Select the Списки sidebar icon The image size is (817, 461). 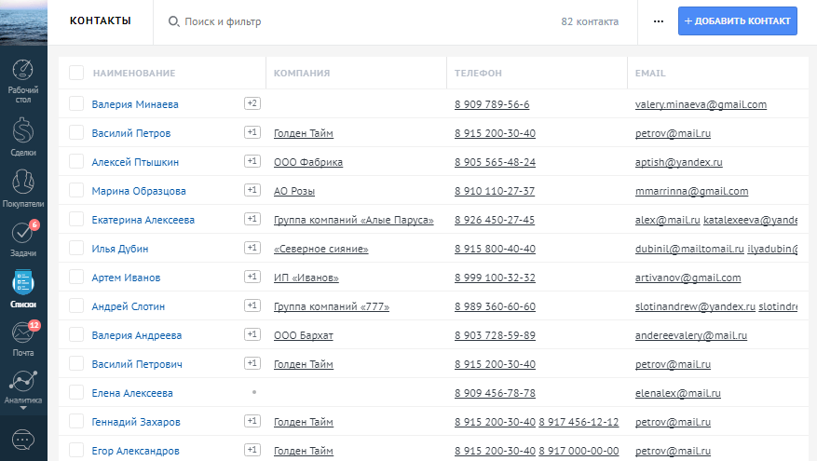click(x=23, y=290)
